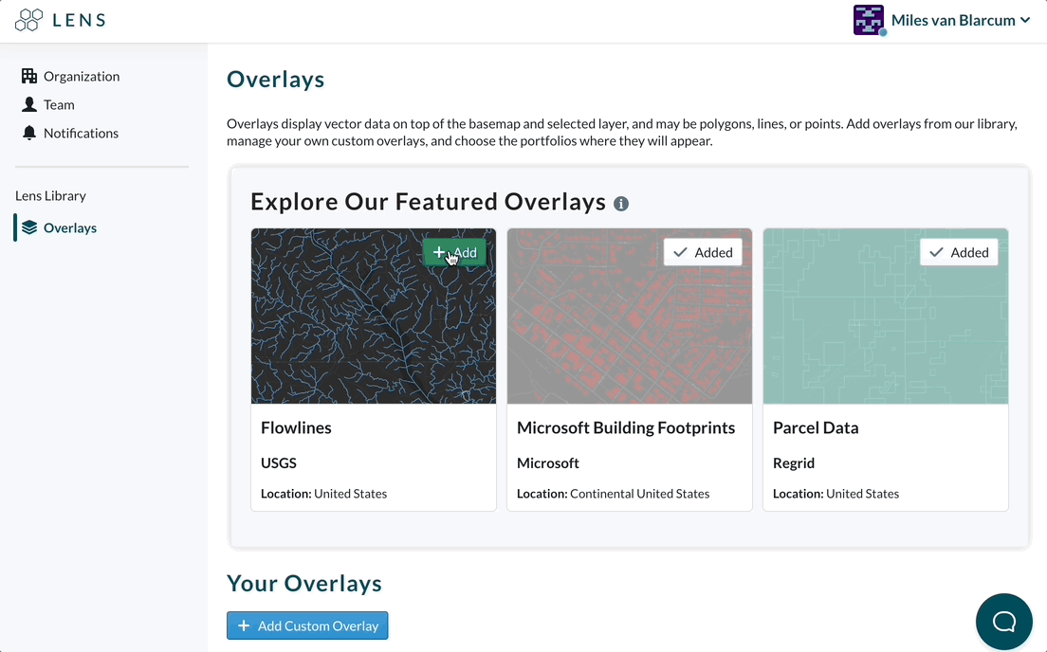Screen dimensions: 1047x652
Task: Click the Miles van Blarcum avatar
Action: pos(869,20)
